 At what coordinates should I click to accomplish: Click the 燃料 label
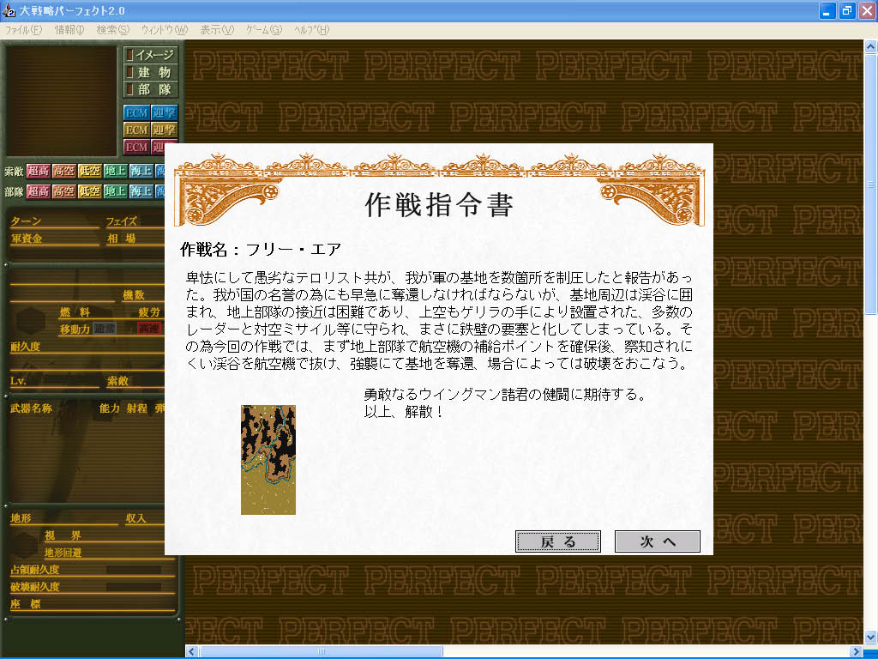tap(75, 312)
